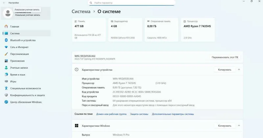263x138 pixels.
Task: Restore down the Настройки window
Action: pos(251,1)
